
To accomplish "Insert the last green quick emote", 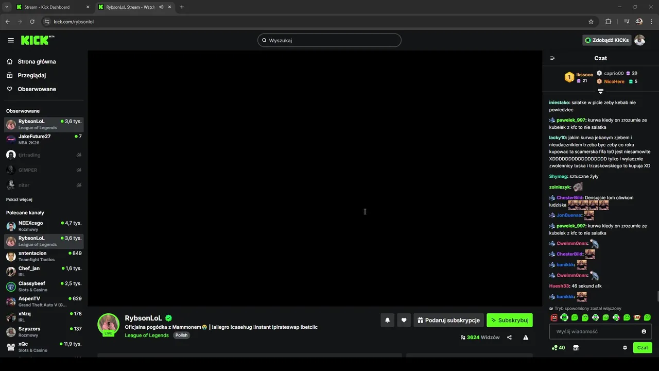I will [x=647, y=317].
